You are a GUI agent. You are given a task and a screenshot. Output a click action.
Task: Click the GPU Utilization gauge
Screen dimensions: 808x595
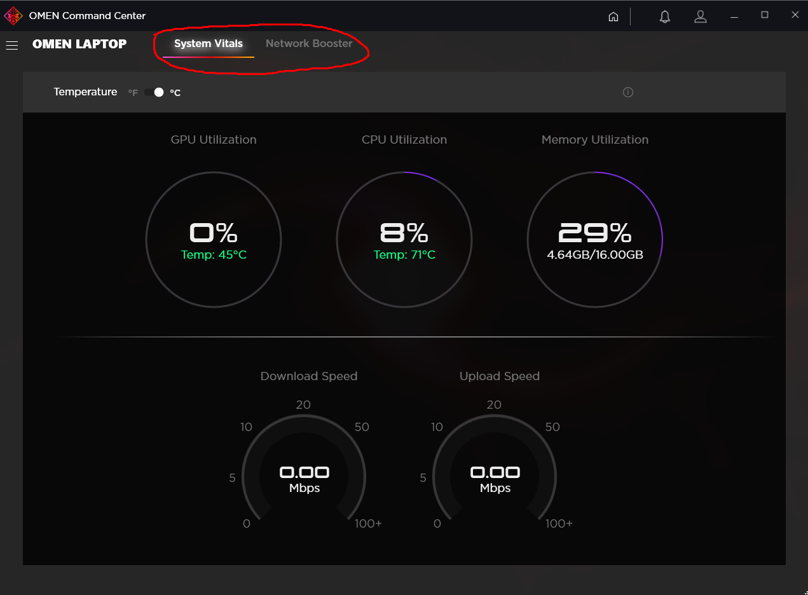pyautogui.click(x=214, y=240)
